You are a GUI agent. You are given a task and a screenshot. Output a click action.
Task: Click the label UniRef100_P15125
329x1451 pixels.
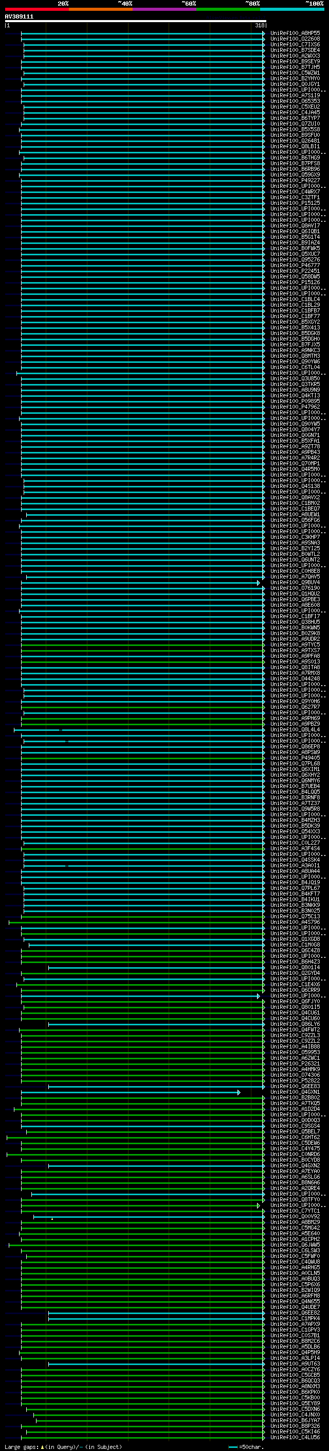pos(295,203)
